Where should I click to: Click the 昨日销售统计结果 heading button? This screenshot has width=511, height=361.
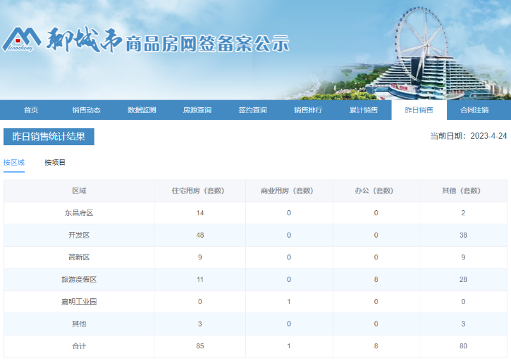pyautogui.click(x=49, y=137)
